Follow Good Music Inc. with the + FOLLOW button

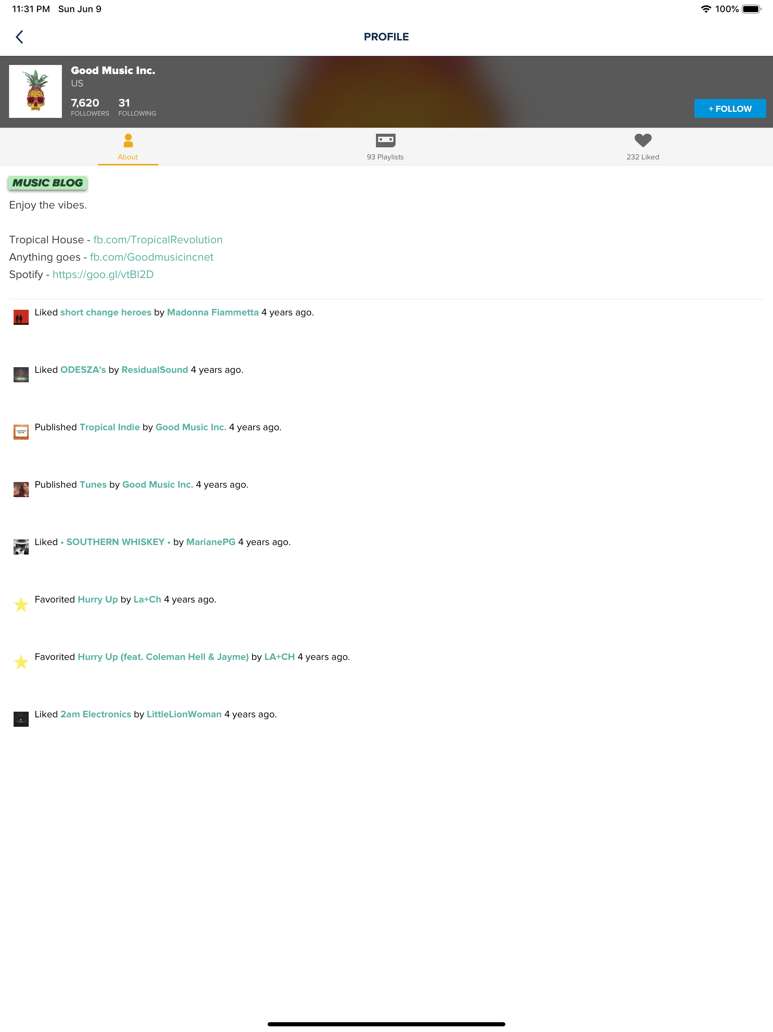[730, 108]
